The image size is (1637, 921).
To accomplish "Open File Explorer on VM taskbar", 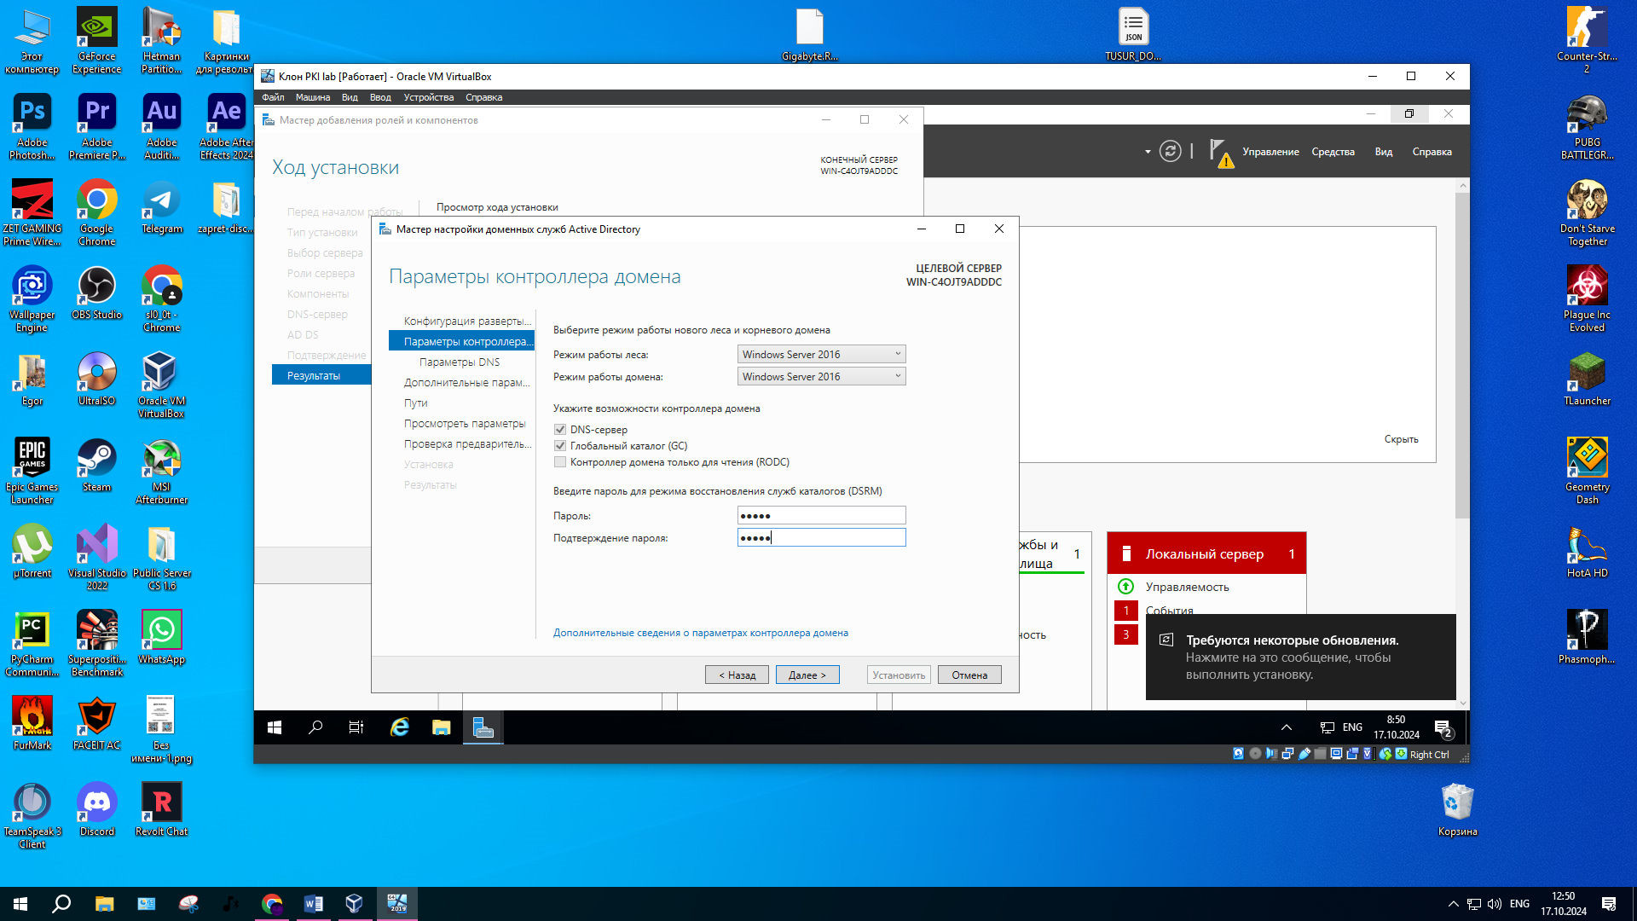I will pos(441,727).
